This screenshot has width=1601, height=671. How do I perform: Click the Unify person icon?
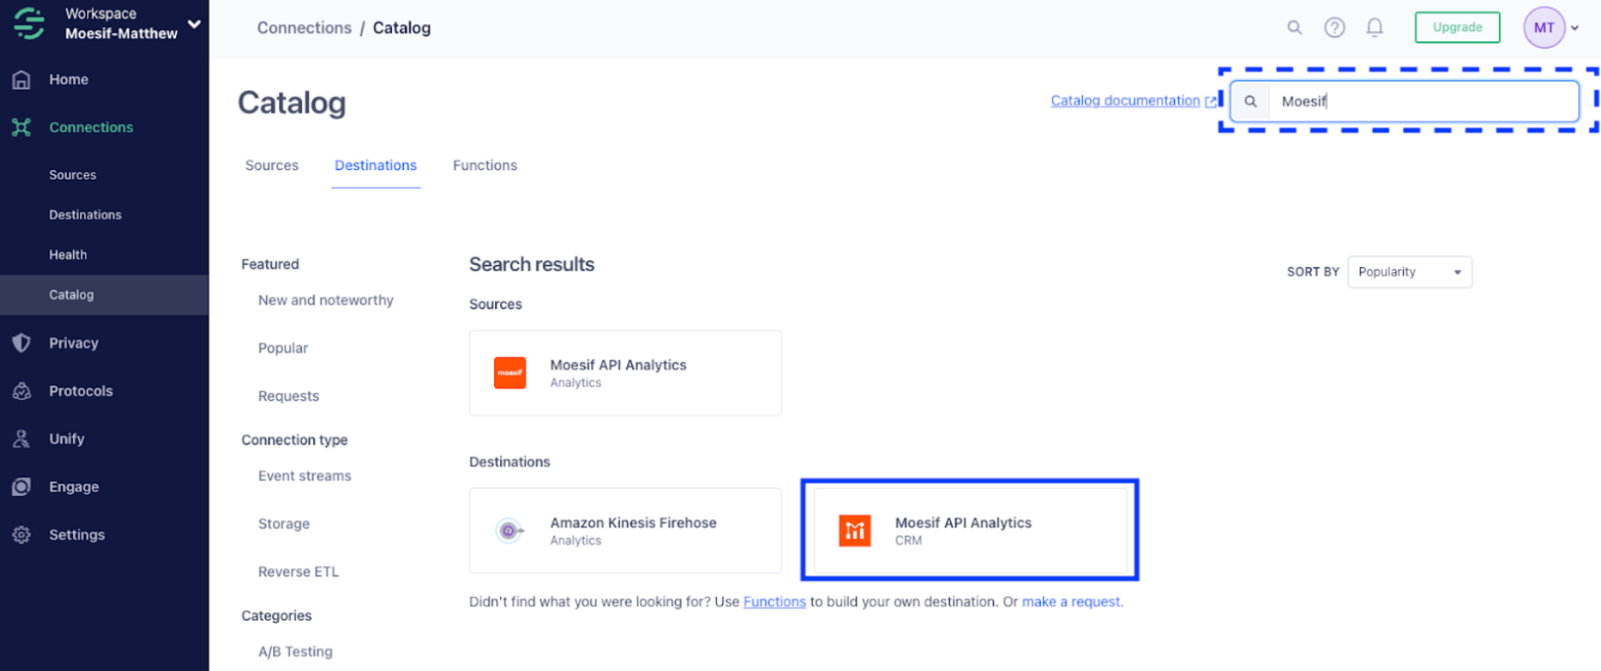click(x=22, y=439)
